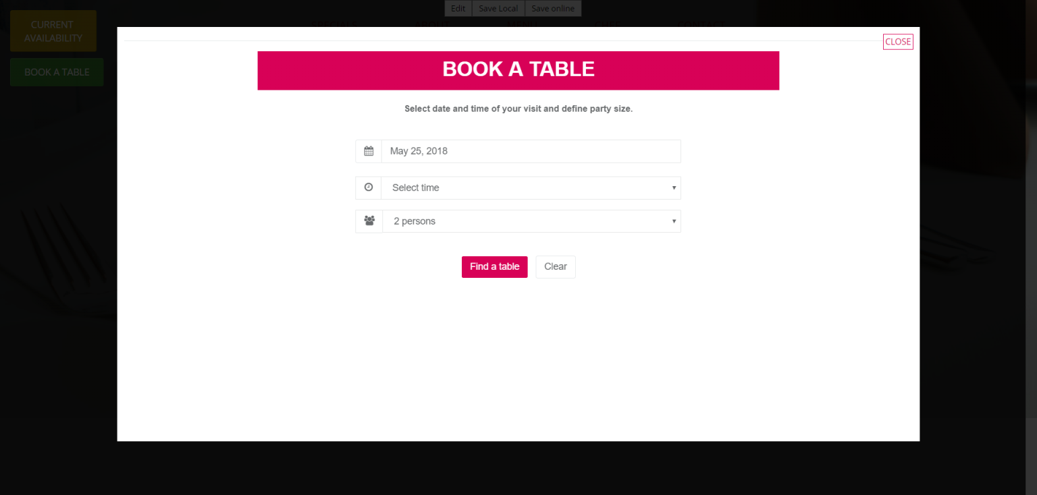Open the Current Availability button
Viewport: 1037px width, 495px height.
[53, 31]
